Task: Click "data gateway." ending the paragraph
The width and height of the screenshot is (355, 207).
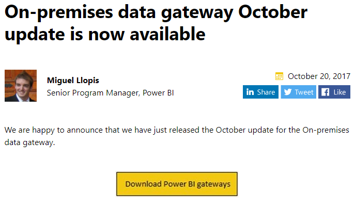Action: pos(29,142)
